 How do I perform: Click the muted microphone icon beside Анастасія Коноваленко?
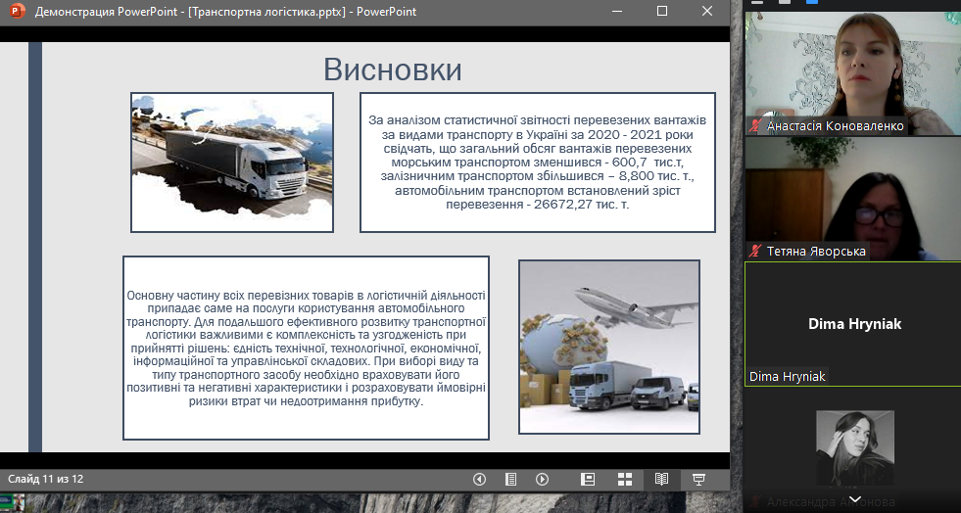(755, 126)
